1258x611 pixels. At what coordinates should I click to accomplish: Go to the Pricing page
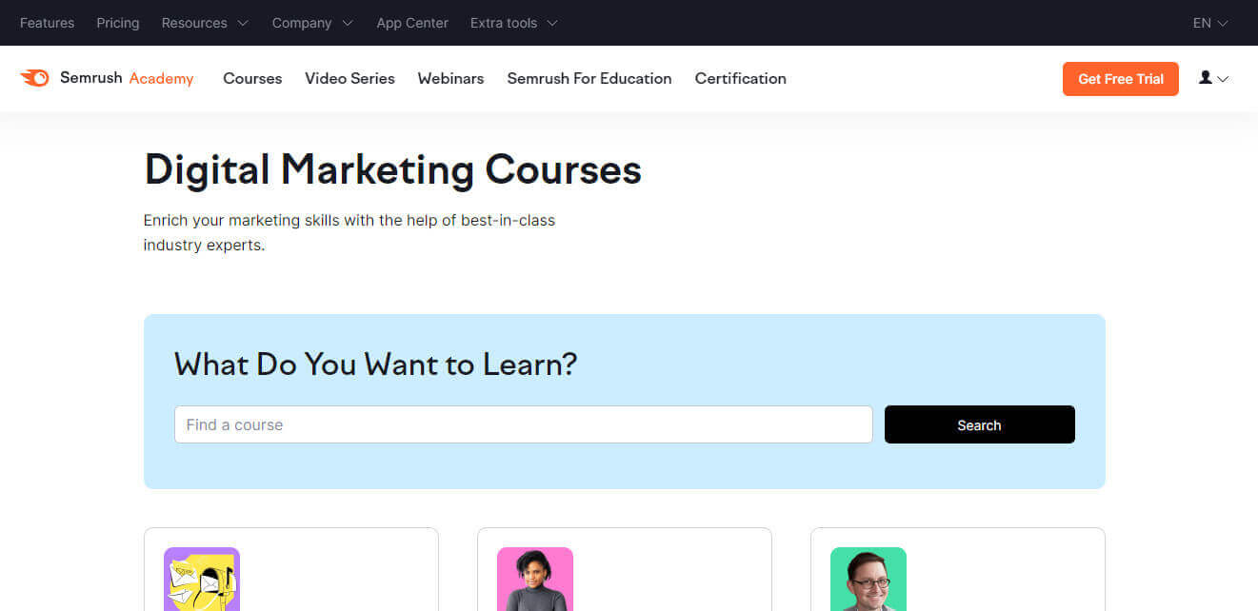[x=118, y=23]
